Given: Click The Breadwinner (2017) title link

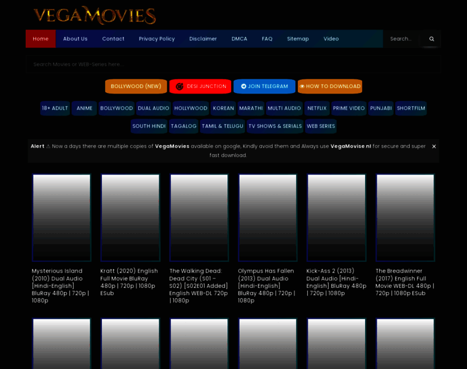Looking at the screenshot, I should 405,282.
